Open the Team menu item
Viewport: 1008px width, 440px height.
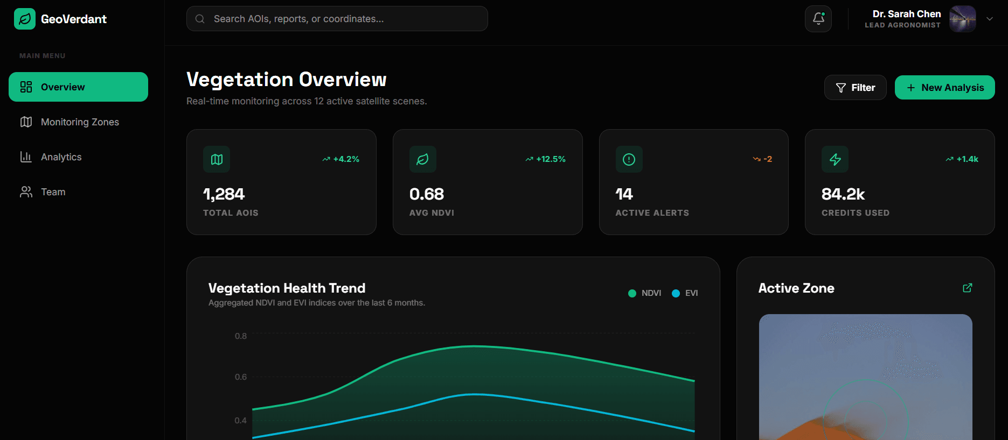click(78, 192)
